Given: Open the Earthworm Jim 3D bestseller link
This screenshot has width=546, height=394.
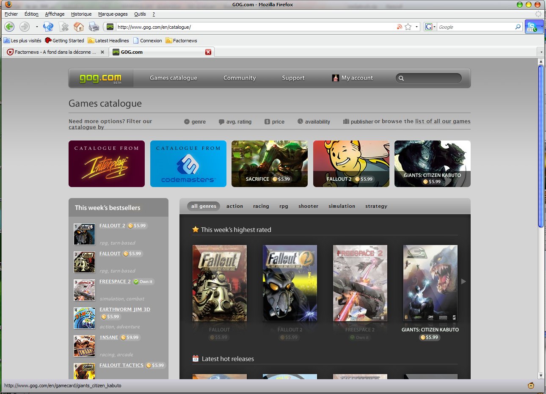Looking at the screenshot, I should [124, 309].
